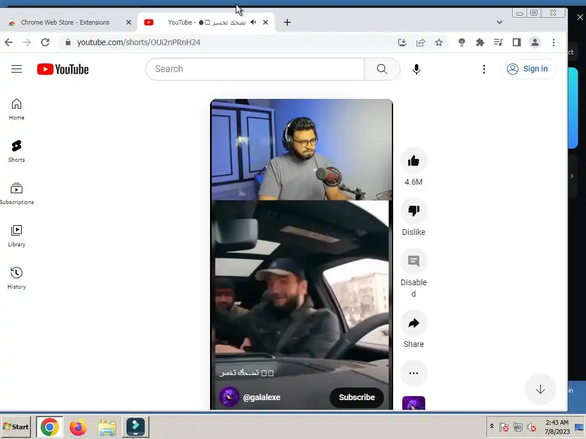
Task: Reload the page
Action: [45, 42]
